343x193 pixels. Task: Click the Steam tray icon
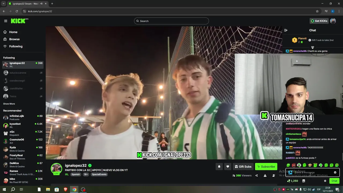(x=313, y=189)
